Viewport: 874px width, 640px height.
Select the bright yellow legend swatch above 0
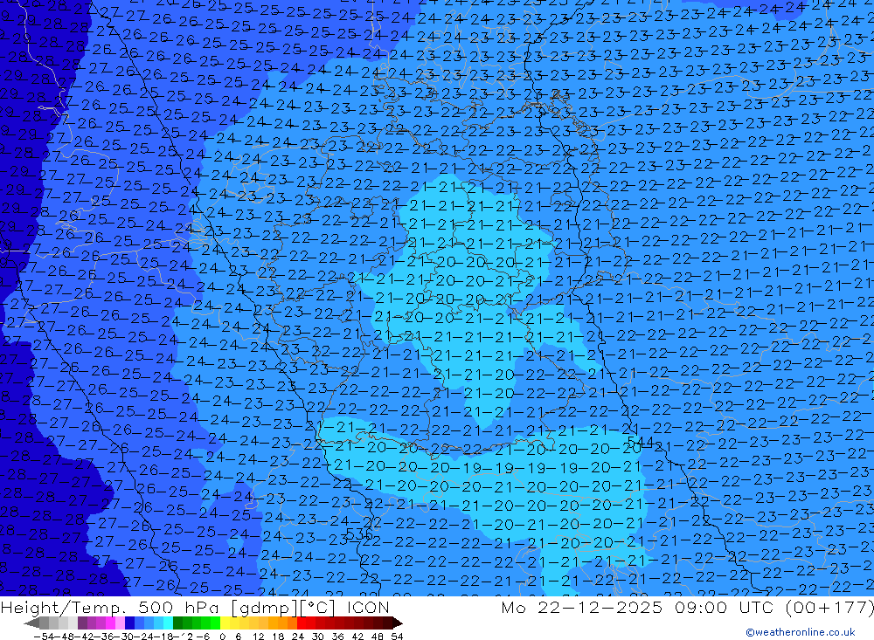(x=225, y=623)
